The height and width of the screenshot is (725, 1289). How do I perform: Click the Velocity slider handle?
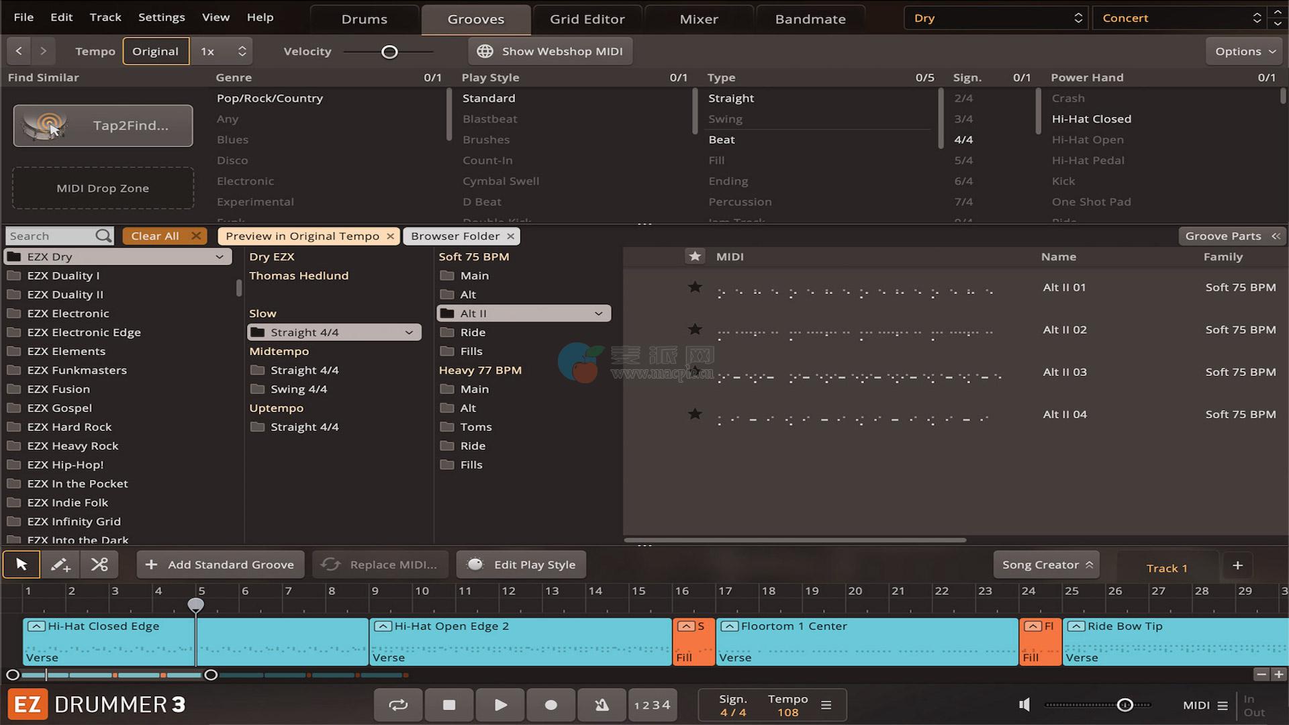pyautogui.click(x=389, y=52)
